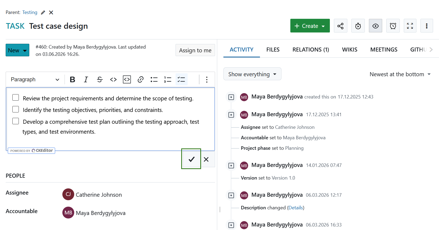Click the activity icon for 14.01.2026 07:47 entry
Image resolution: width=439 pixels, height=230 pixels.
pos(231,166)
